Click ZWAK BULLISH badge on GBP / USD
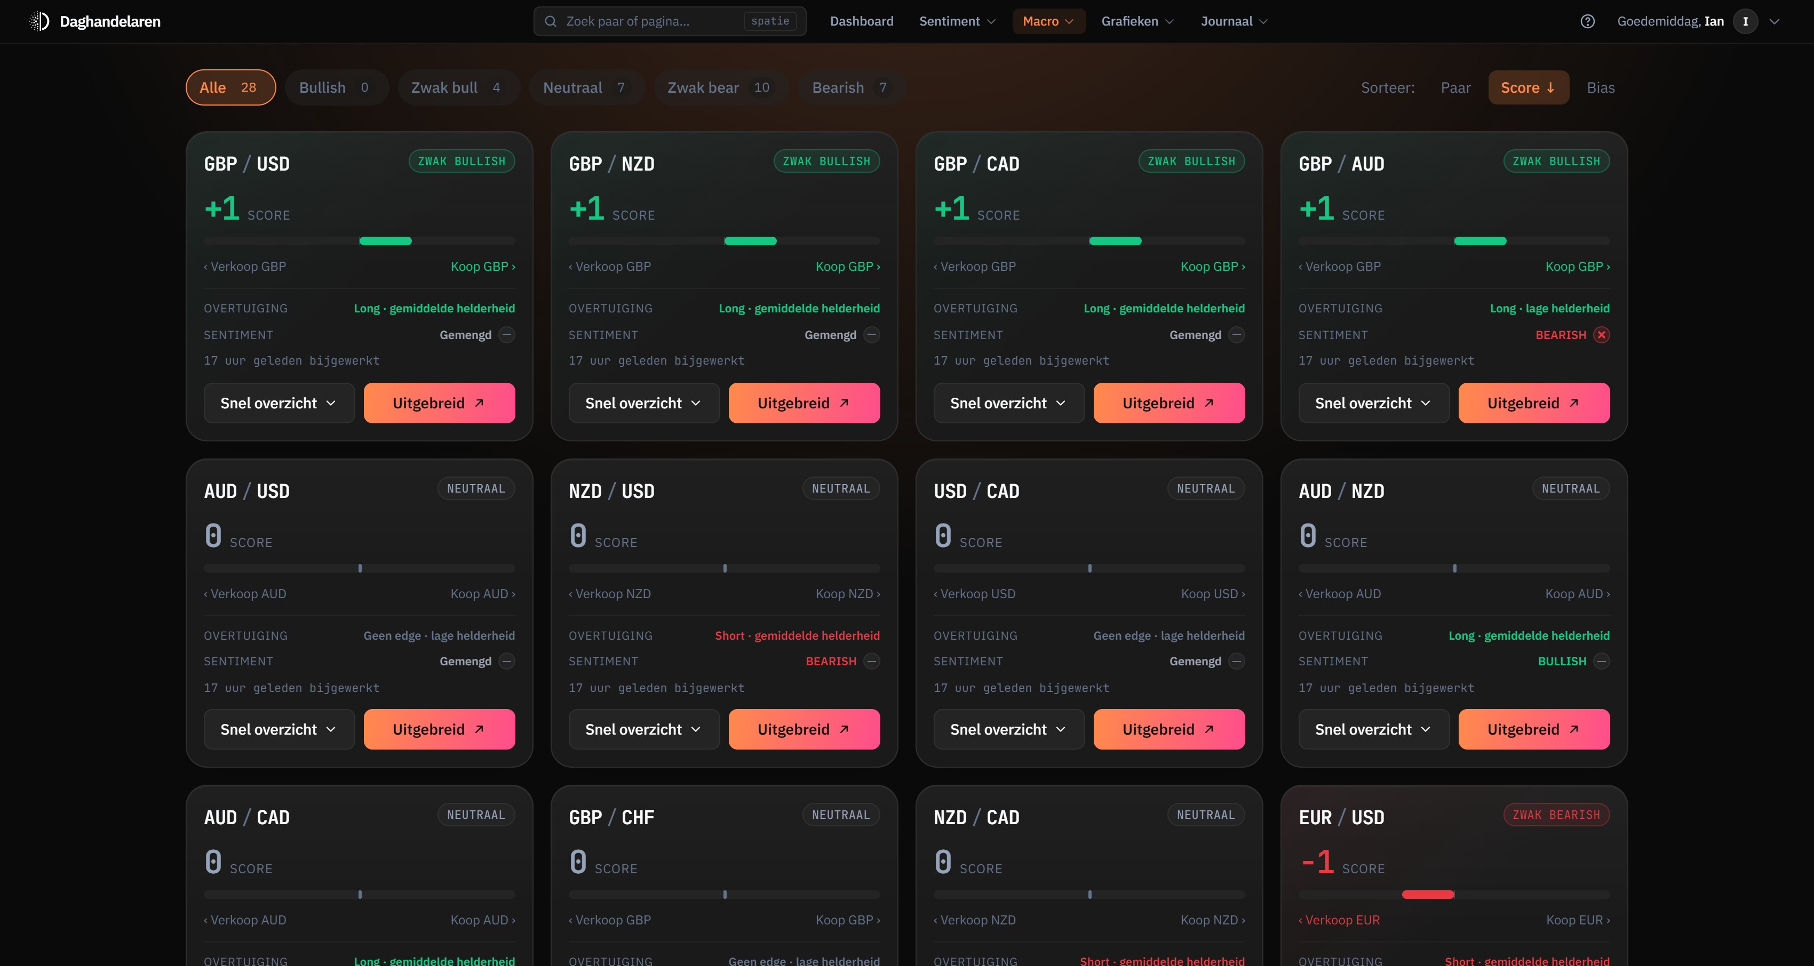 [462, 161]
